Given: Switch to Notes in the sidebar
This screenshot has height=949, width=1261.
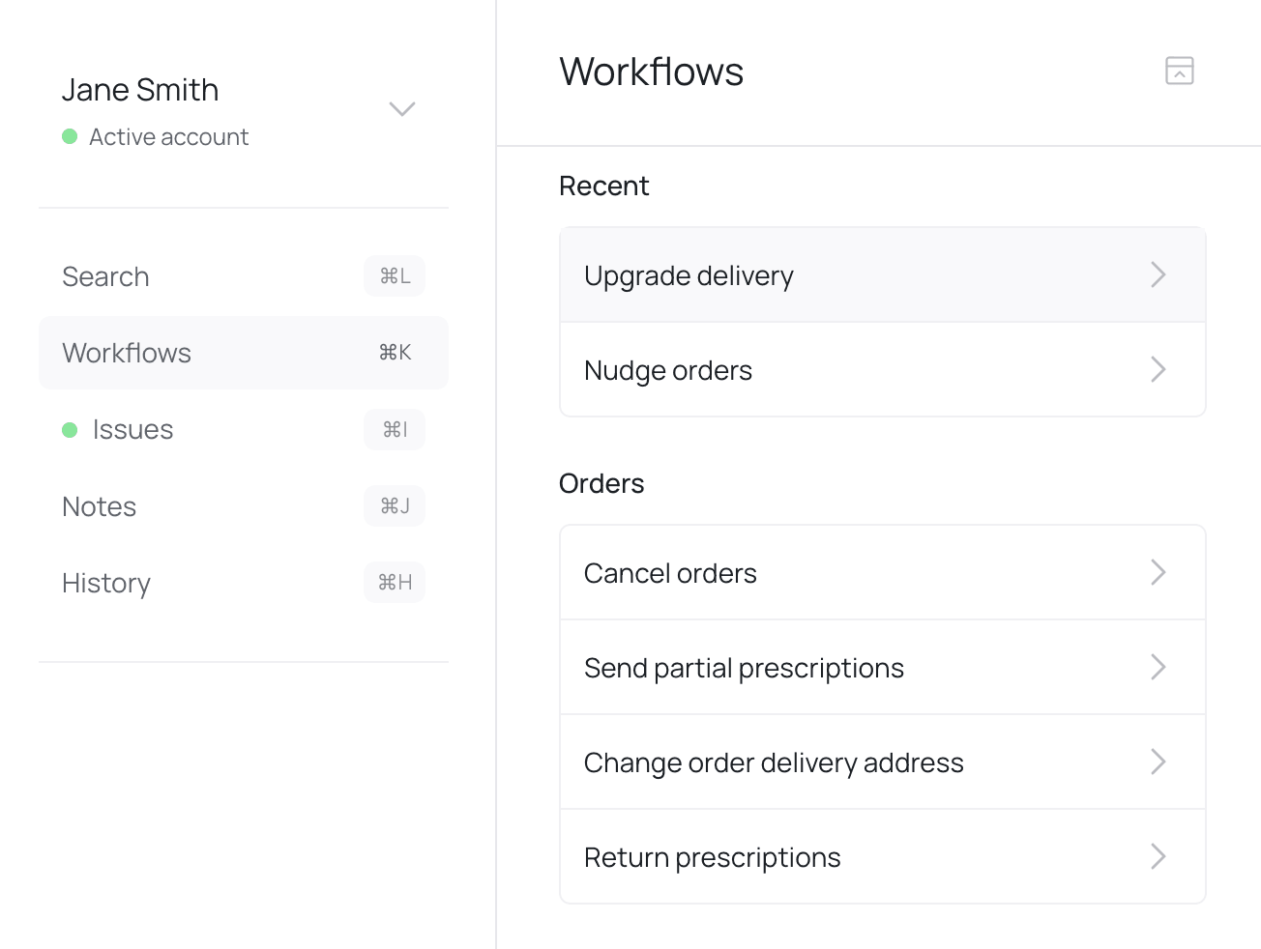Looking at the screenshot, I should pyautogui.click(x=99, y=505).
